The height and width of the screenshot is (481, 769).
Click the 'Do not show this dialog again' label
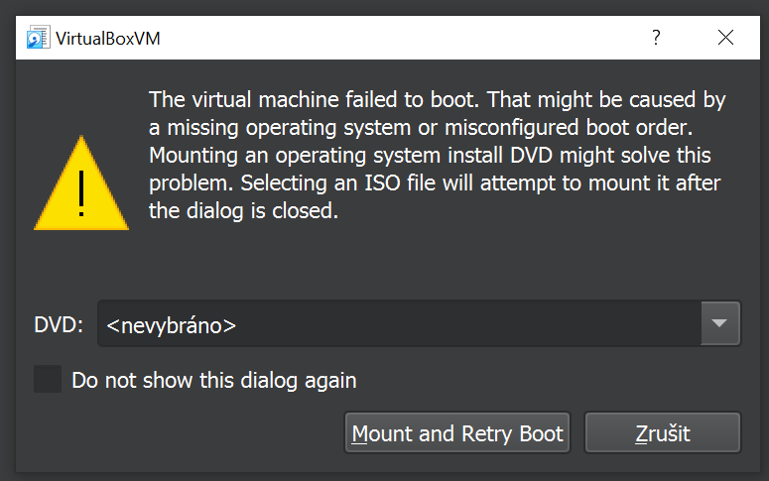214,381
